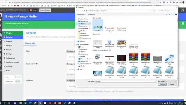Image resolution: width=186 pixels, height=105 pixels.
Task: Click the blue help icon in dialog
Action: pos(176,15)
